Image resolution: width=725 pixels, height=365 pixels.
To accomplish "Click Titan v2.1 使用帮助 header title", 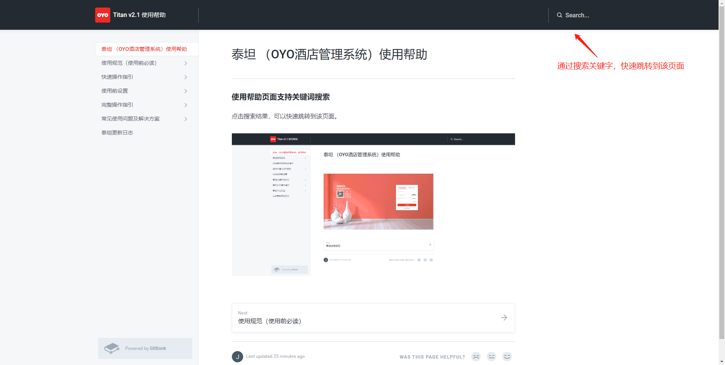I will coord(139,15).
